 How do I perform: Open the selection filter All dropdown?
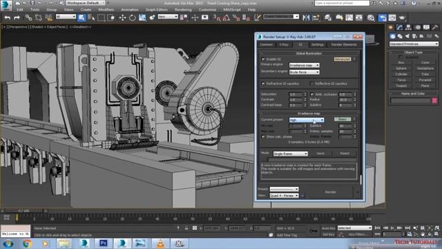tap(66, 17)
